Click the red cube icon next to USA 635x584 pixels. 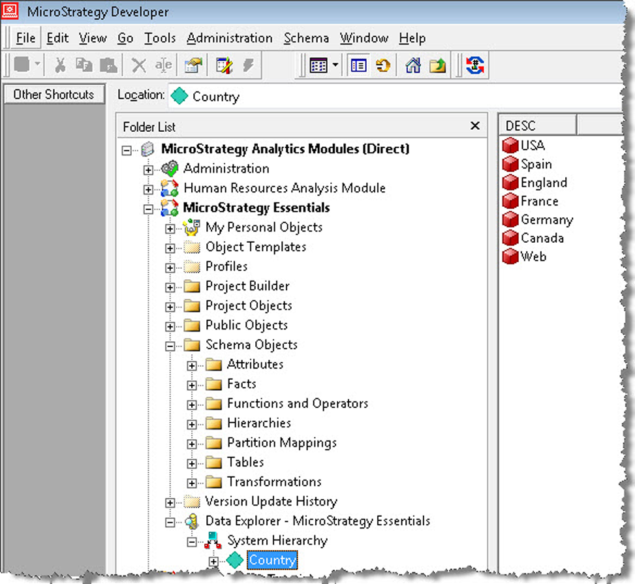[x=510, y=145]
